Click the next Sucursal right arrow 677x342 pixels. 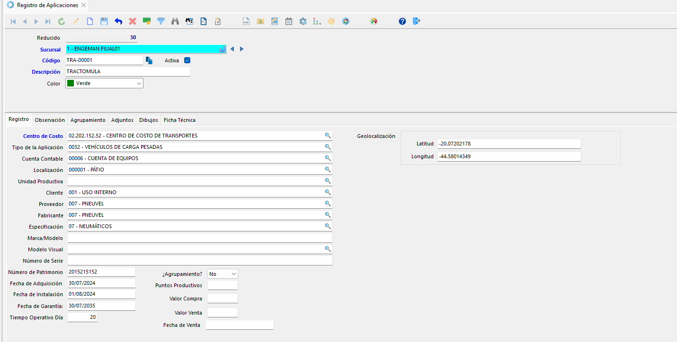pos(242,49)
